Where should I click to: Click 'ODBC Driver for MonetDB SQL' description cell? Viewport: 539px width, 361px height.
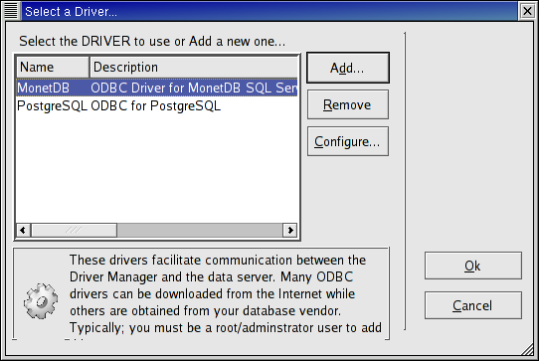[194, 88]
